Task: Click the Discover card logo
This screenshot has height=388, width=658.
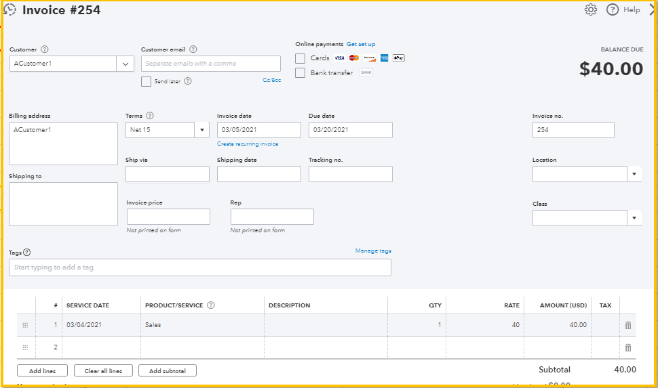Action: coord(369,58)
